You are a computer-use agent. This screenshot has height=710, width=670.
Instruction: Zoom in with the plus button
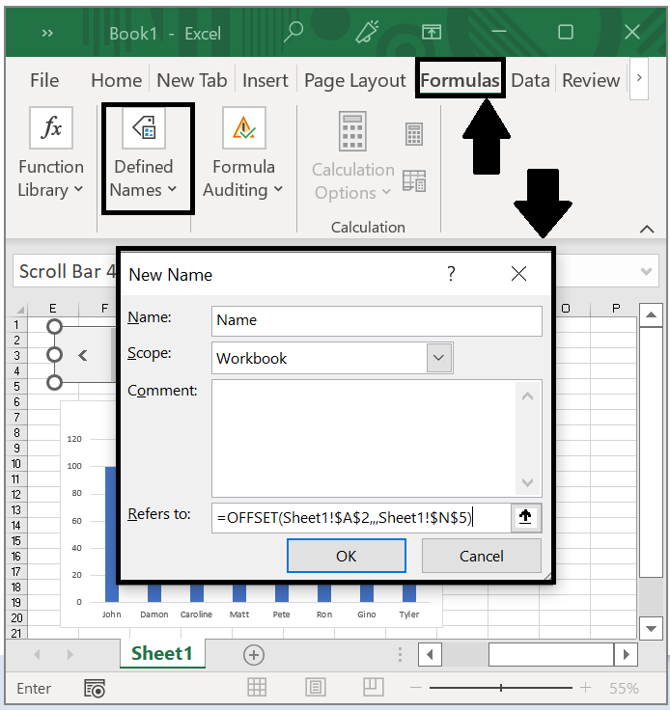pyautogui.click(x=585, y=688)
